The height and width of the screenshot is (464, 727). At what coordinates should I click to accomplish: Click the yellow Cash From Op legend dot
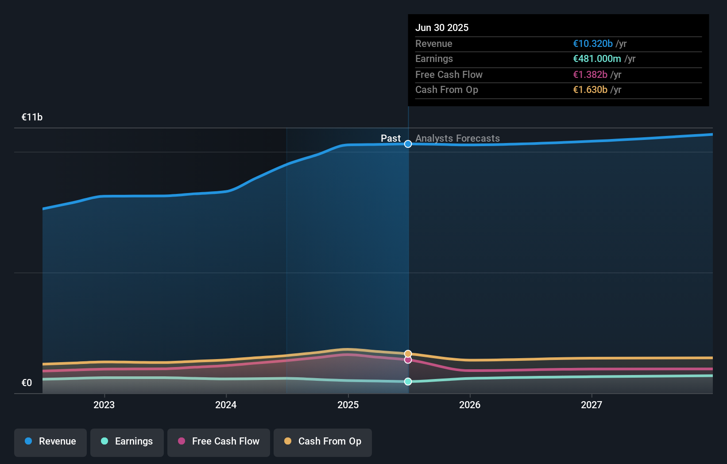[288, 441]
